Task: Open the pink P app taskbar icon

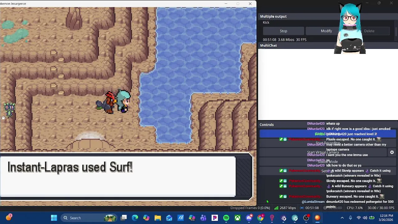Action: coord(215,218)
